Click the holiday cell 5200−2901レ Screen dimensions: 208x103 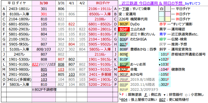coord(100,85)
